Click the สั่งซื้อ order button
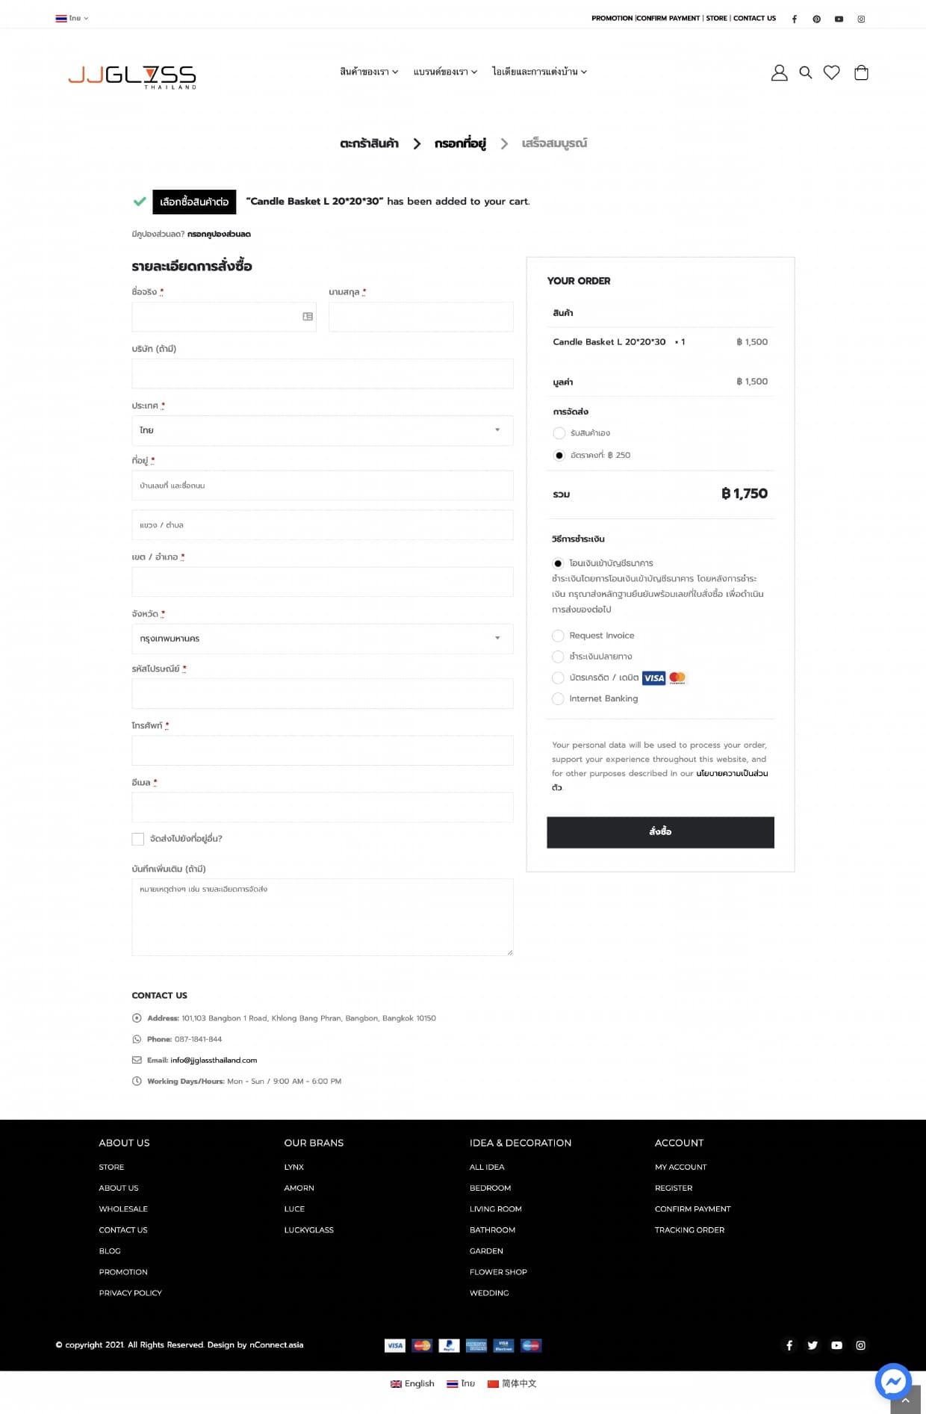 click(x=660, y=831)
